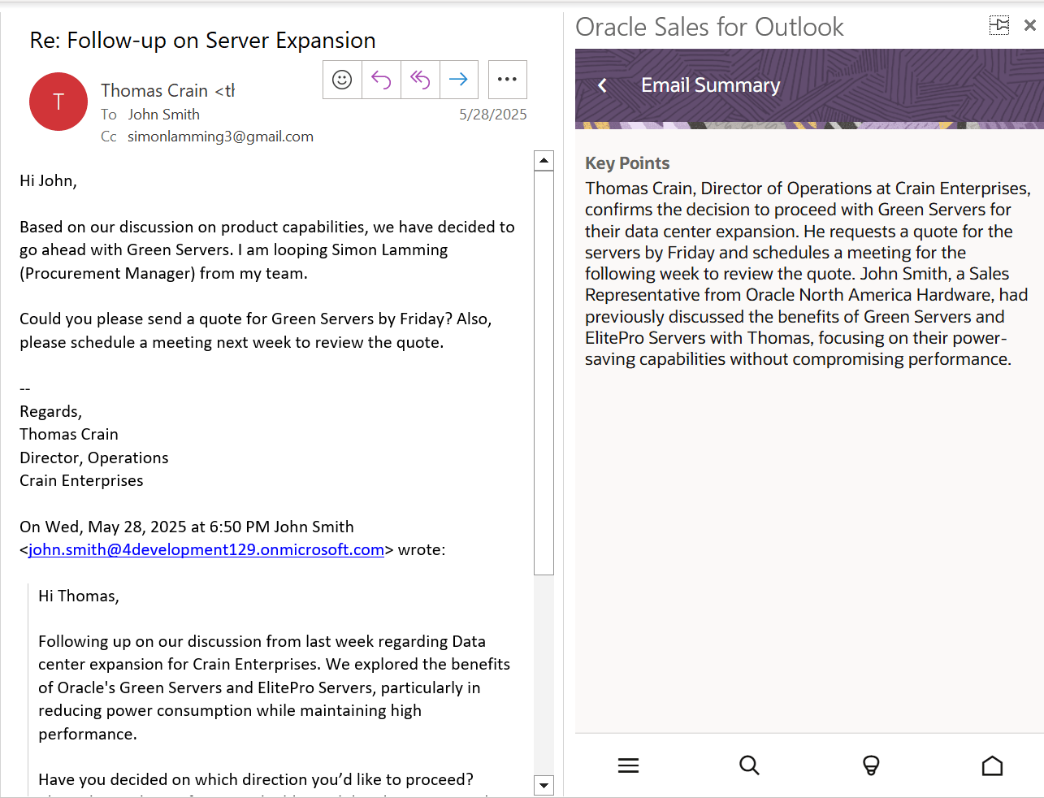Open the lightbulb insights icon
1044x798 pixels.
click(871, 765)
